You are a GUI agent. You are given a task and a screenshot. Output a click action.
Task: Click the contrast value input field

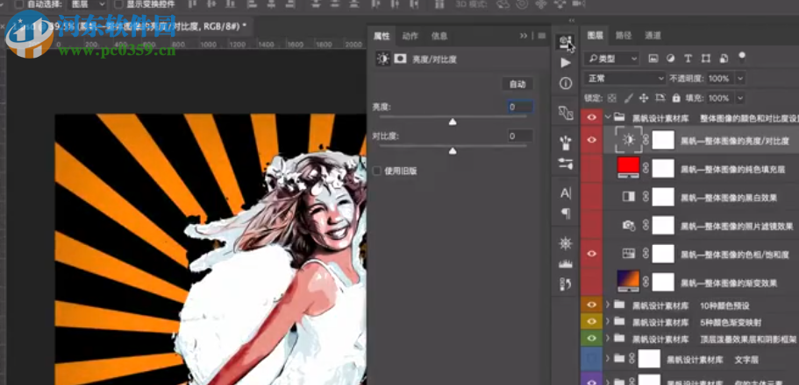520,136
